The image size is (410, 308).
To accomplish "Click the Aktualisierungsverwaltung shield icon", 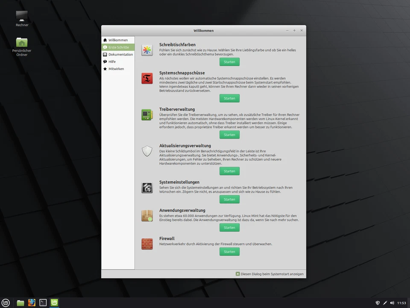I will click(x=147, y=151).
